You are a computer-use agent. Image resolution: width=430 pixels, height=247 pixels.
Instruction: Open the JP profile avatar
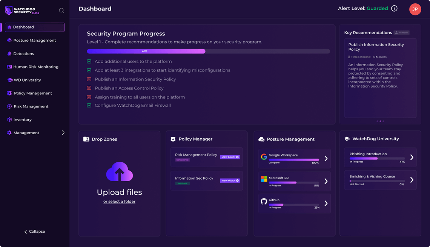[415, 9]
